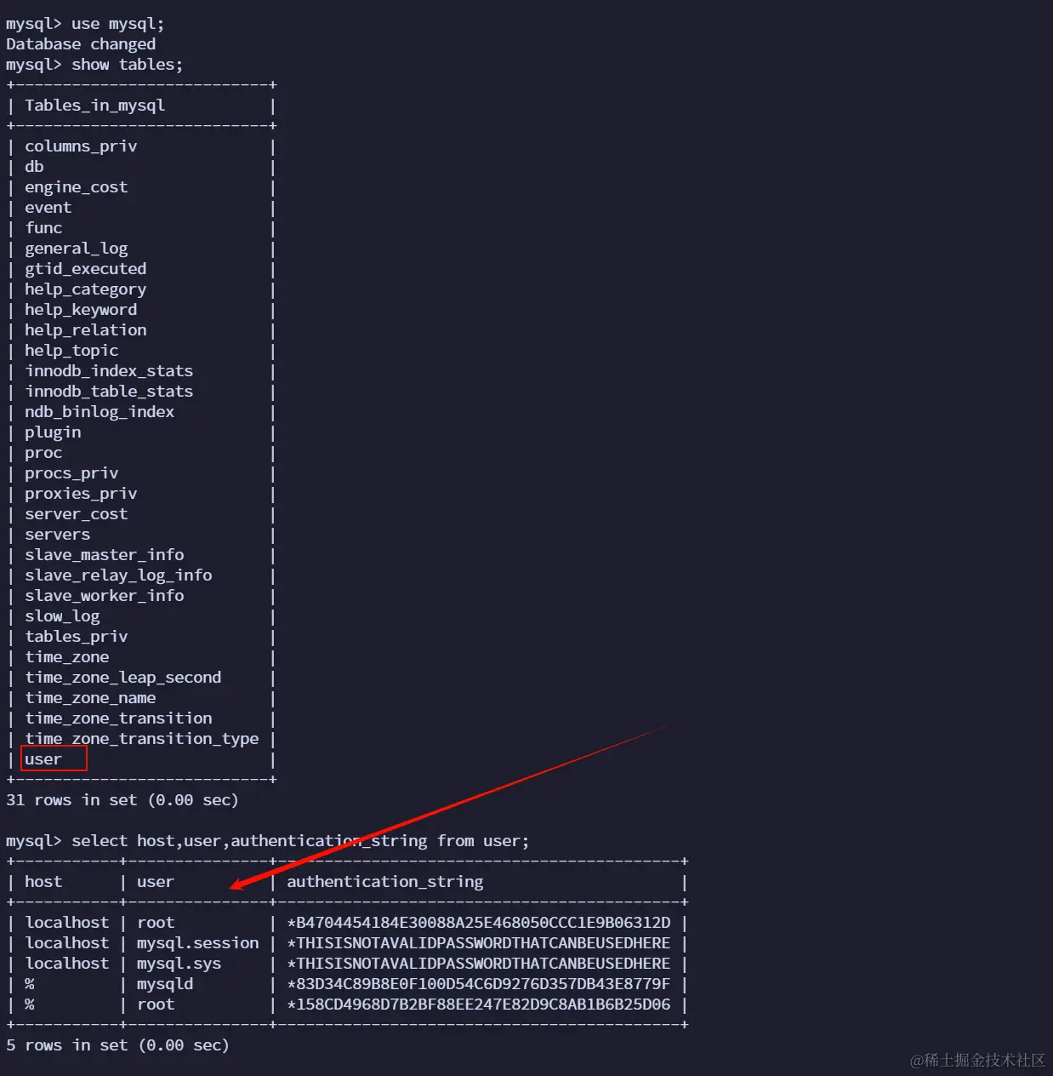Click the authentication_string column header
Screen dimensions: 1053x1076
tap(385, 882)
